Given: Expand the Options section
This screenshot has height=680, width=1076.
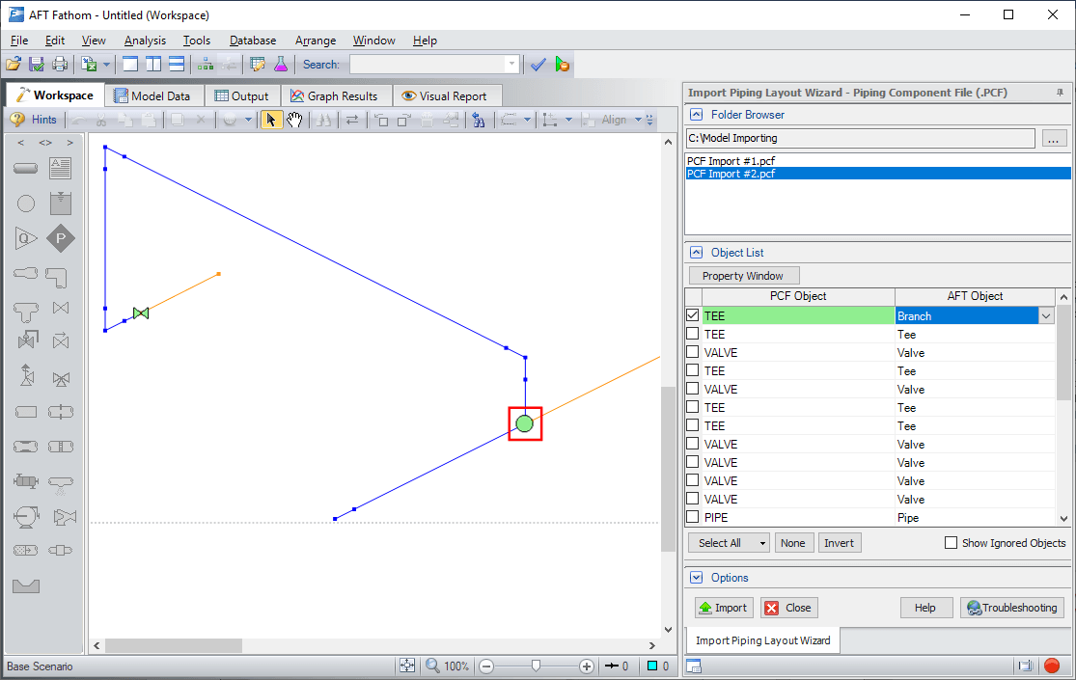Looking at the screenshot, I should [x=697, y=578].
